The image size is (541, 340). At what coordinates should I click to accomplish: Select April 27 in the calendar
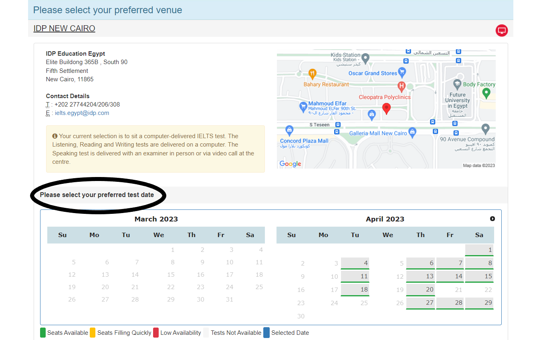pos(420,303)
